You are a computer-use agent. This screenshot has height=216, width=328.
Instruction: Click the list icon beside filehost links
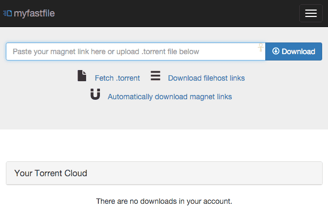[x=155, y=75]
